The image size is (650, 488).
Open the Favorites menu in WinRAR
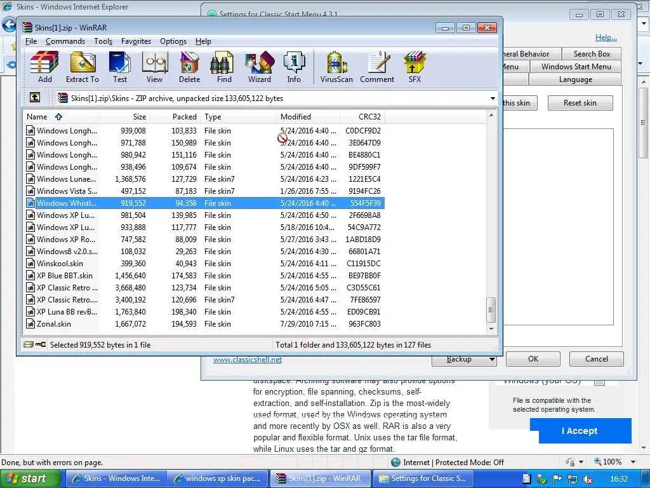click(x=136, y=41)
